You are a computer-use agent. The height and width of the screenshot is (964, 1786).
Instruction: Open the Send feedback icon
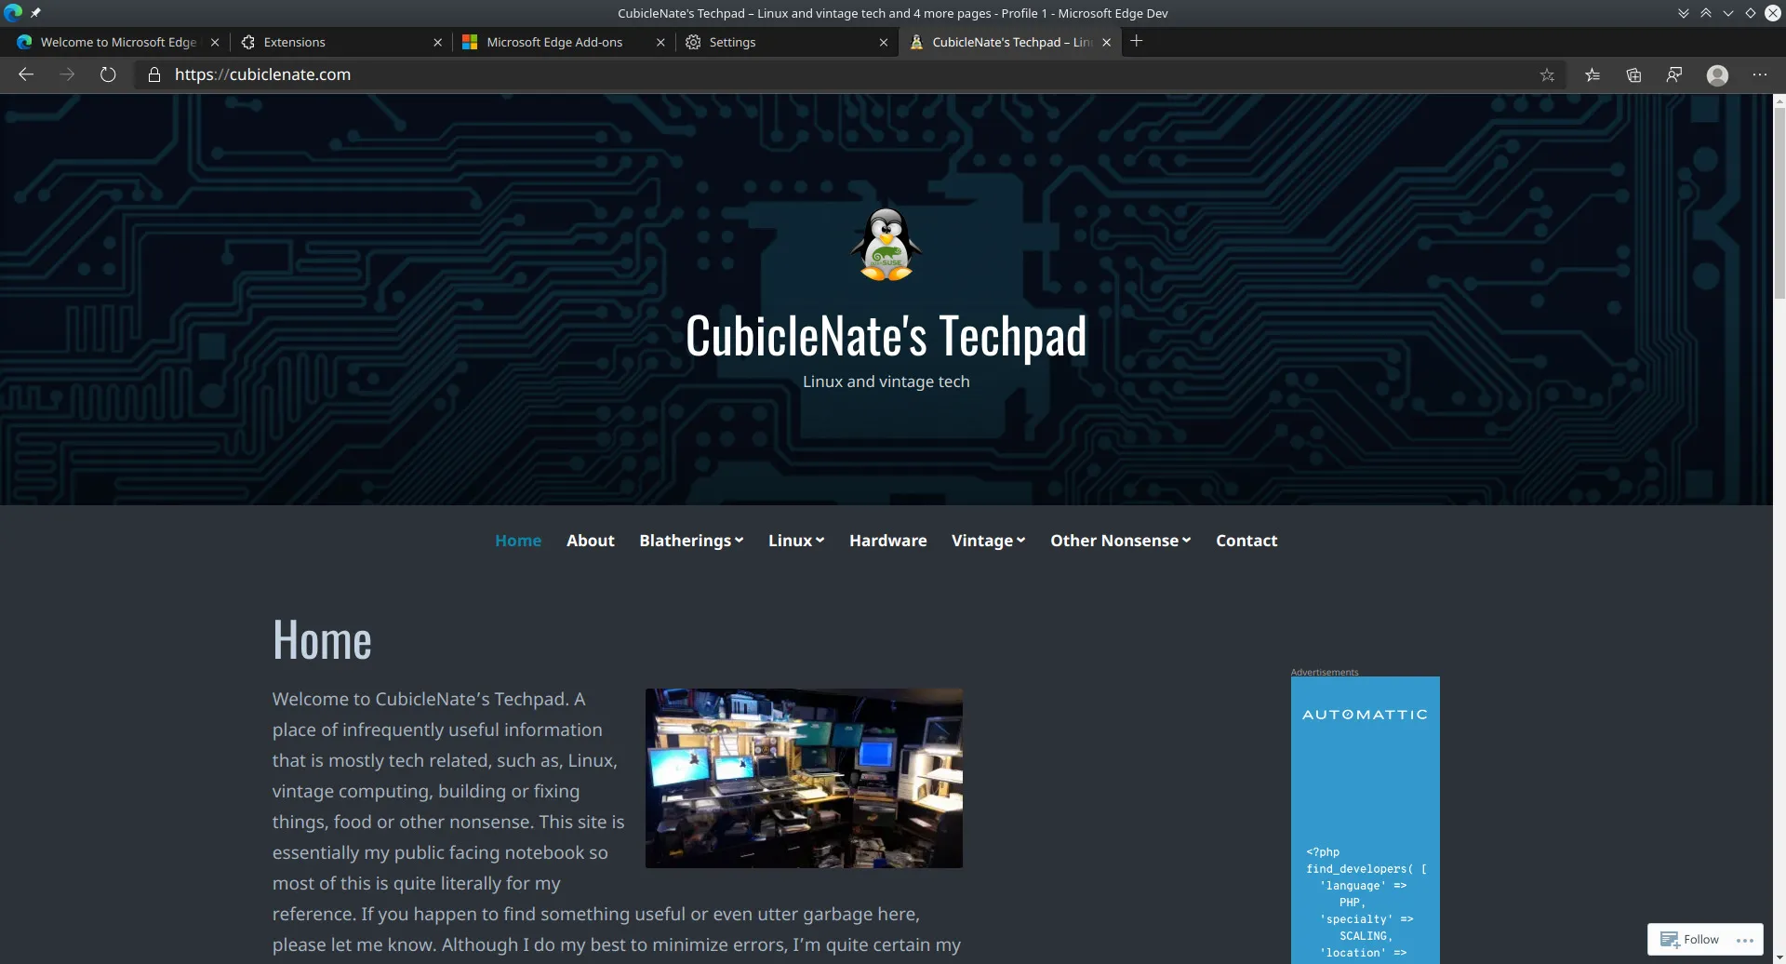[1674, 74]
